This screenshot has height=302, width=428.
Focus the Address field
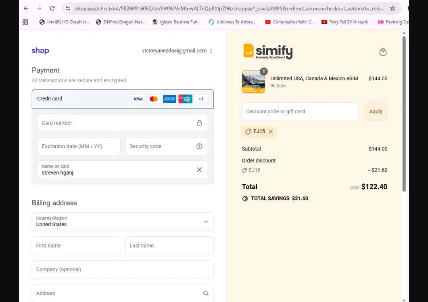coord(123,293)
